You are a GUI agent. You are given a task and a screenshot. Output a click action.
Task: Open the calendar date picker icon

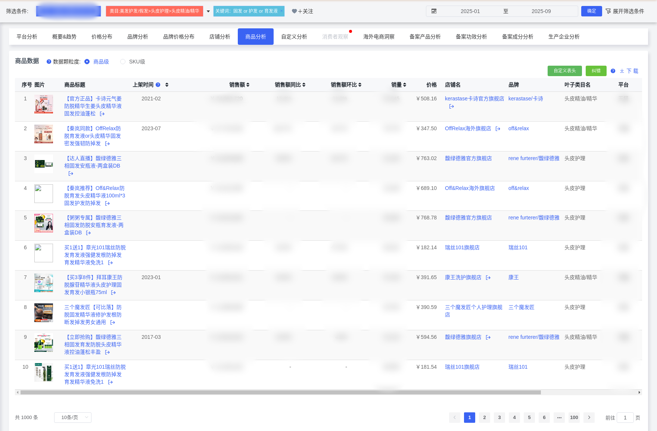tap(434, 11)
